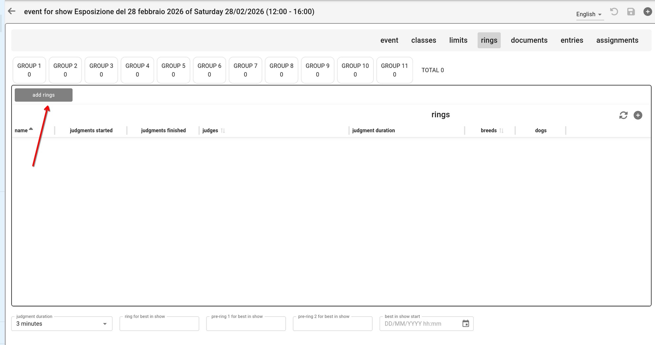Open the limits tab

tap(458, 40)
